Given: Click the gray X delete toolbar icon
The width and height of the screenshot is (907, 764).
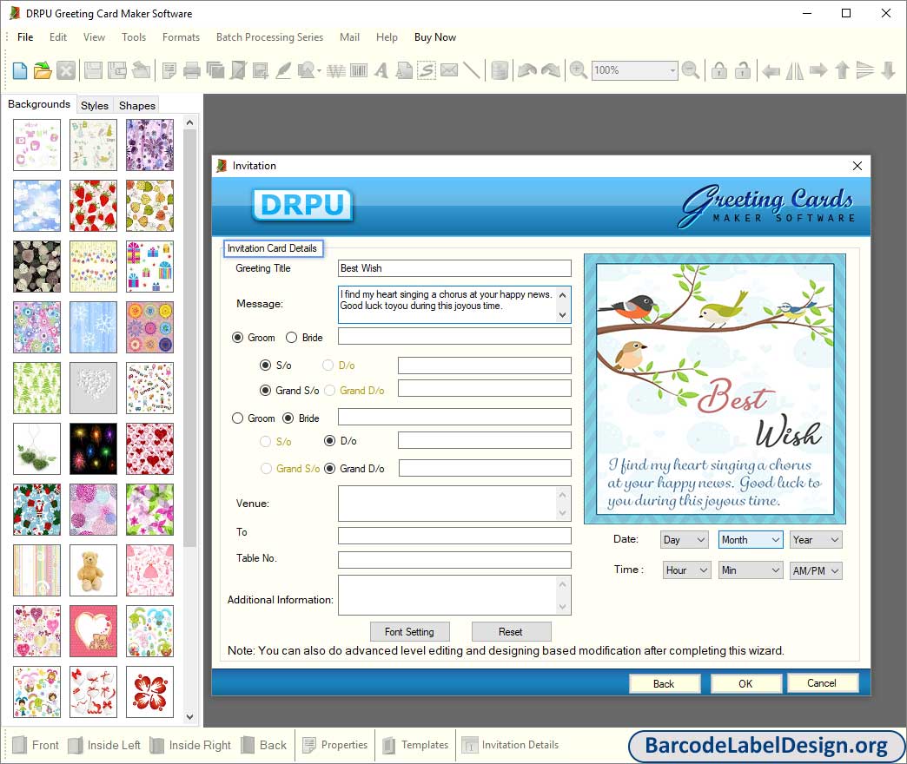Looking at the screenshot, I should [x=66, y=70].
